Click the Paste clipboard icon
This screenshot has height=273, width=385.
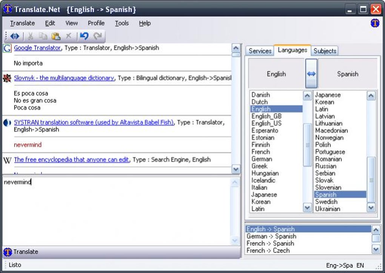pos(56,37)
